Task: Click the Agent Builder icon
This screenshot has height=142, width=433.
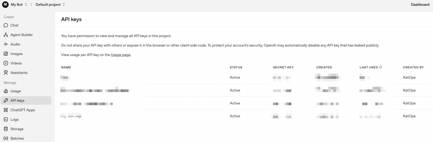Action: pos(6,35)
